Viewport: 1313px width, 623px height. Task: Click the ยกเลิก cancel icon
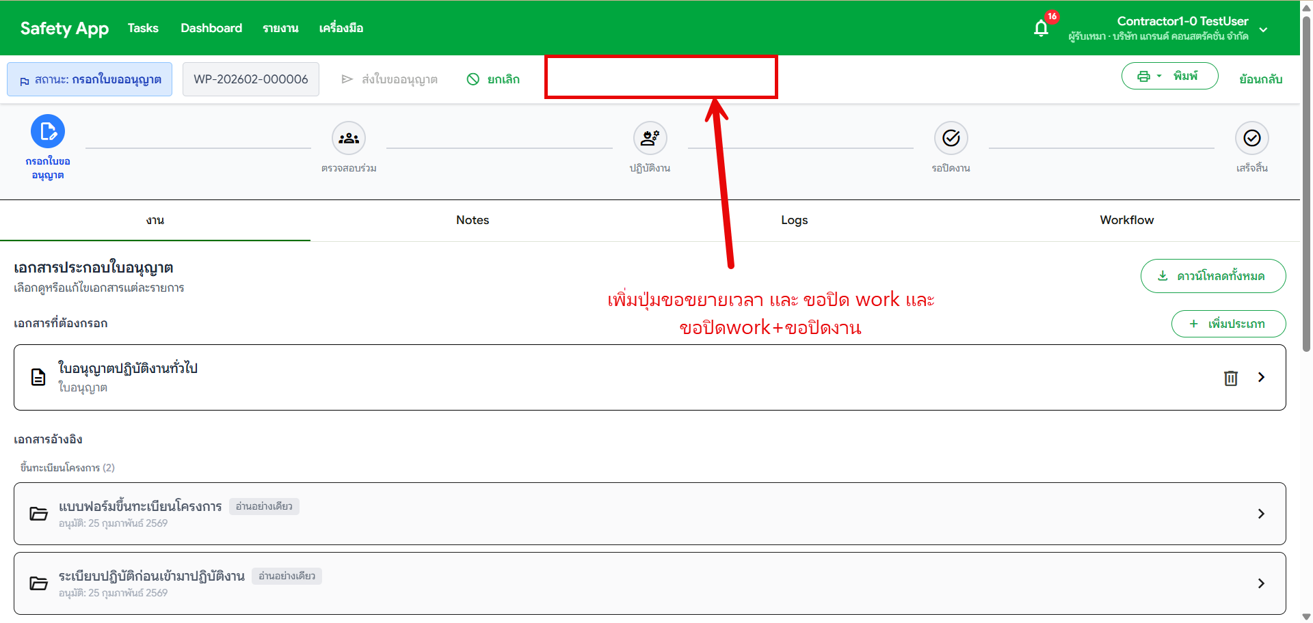(x=473, y=79)
